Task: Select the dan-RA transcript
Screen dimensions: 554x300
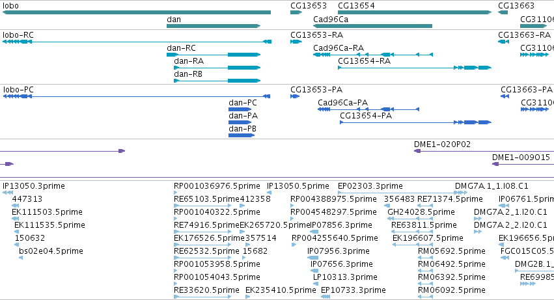Action: (217, 68)
